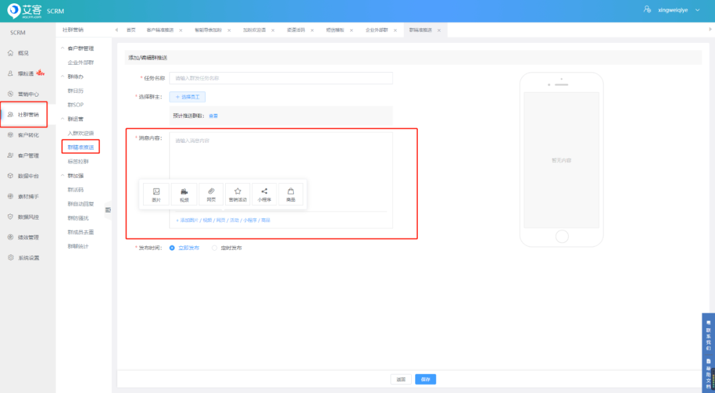Screen dimensions: 715x393
Task: Choose the 营销活动 star icon
Action: 237,195
